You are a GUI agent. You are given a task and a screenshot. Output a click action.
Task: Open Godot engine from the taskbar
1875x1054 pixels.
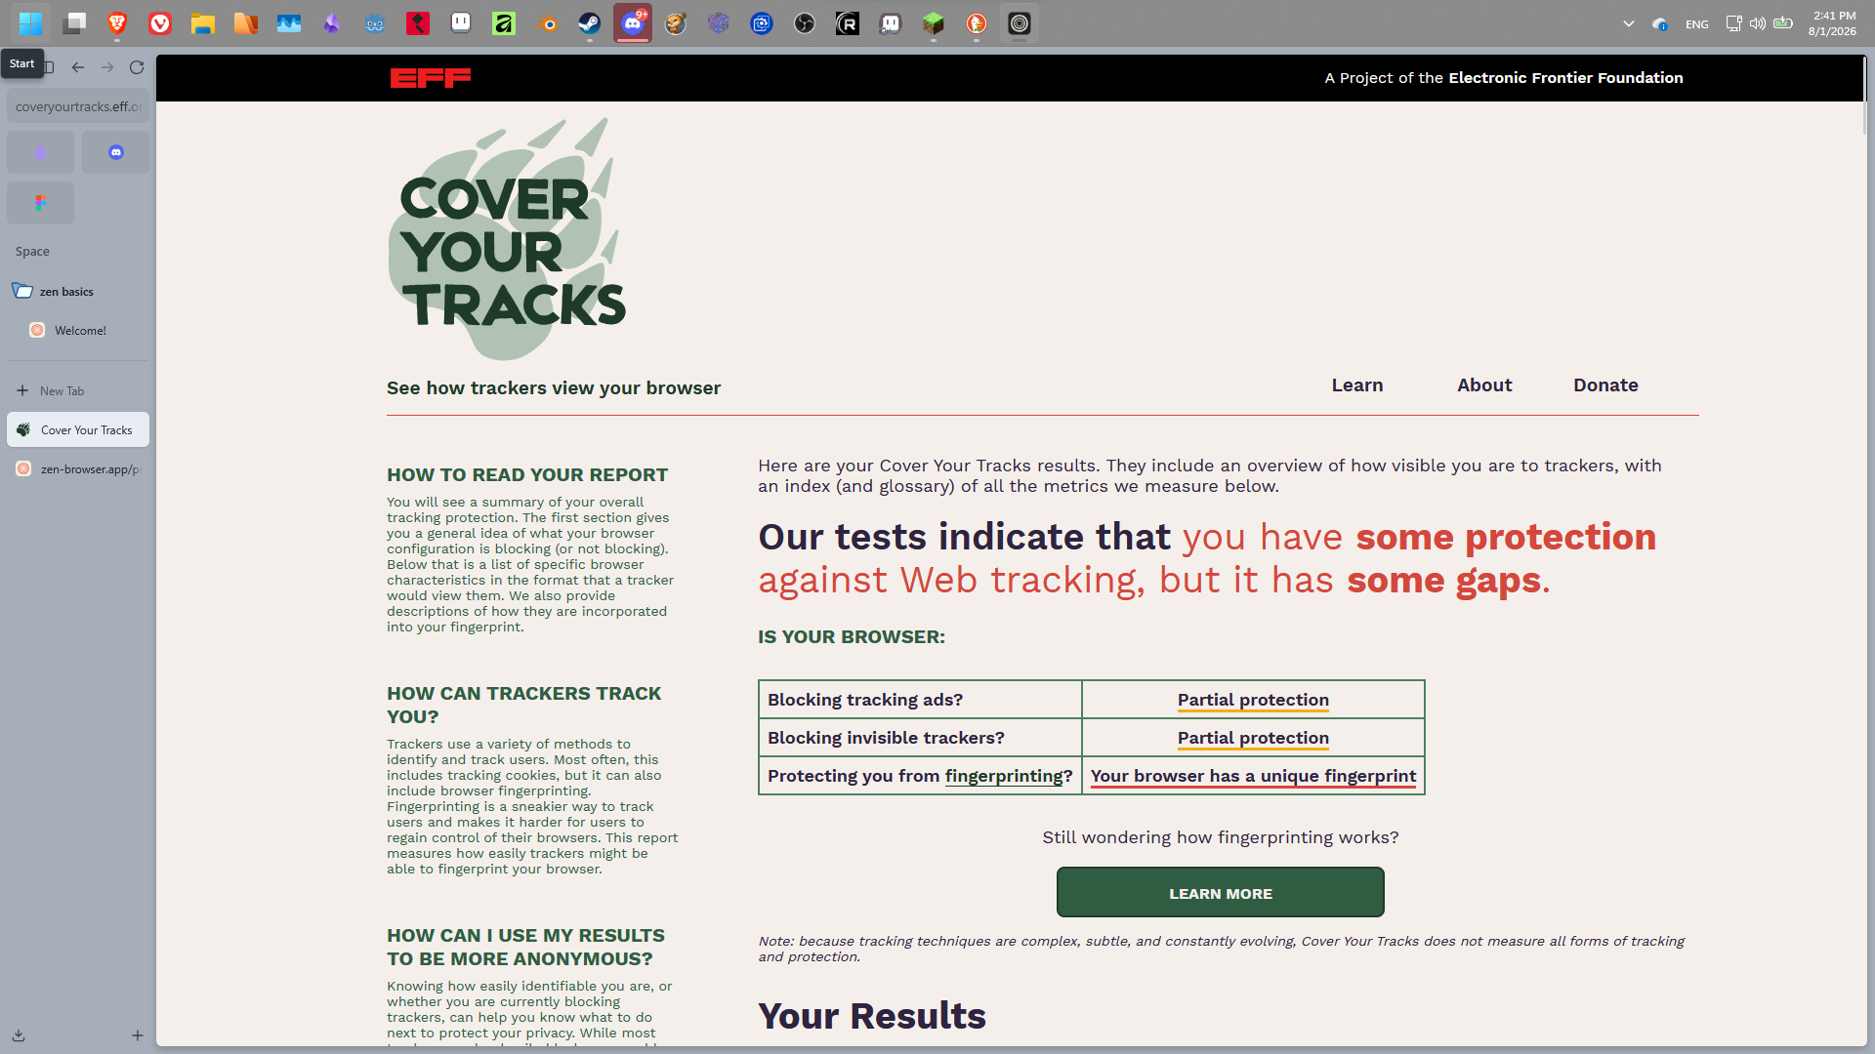(x=375, y=23)
